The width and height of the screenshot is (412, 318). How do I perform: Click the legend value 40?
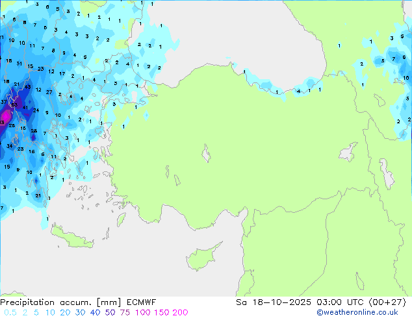(x=95, y=313)
